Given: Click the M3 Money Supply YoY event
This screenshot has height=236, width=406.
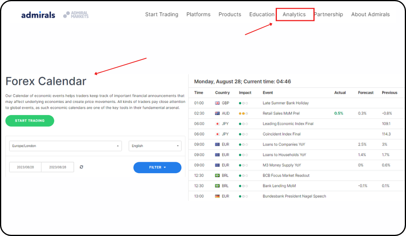Looking at the screenshot, I should click(x=282, y=165).
